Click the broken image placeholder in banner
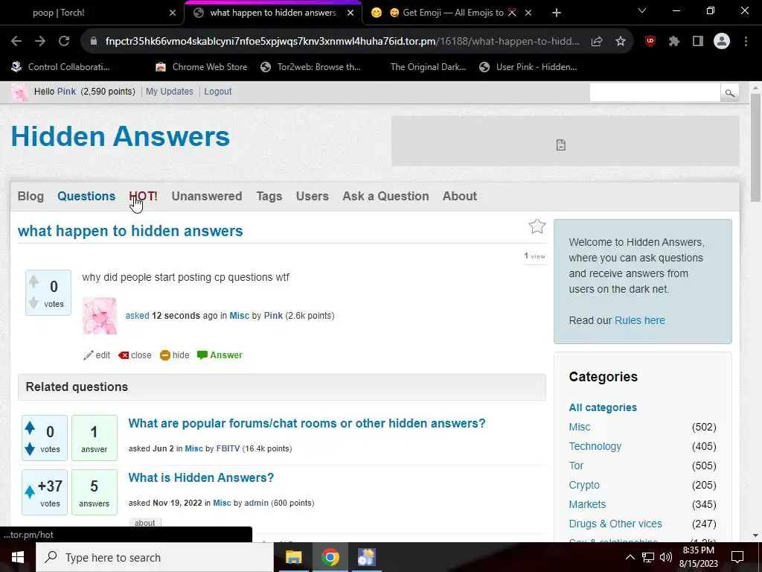This screenshot has width=762, height=572. coord(561,145)
